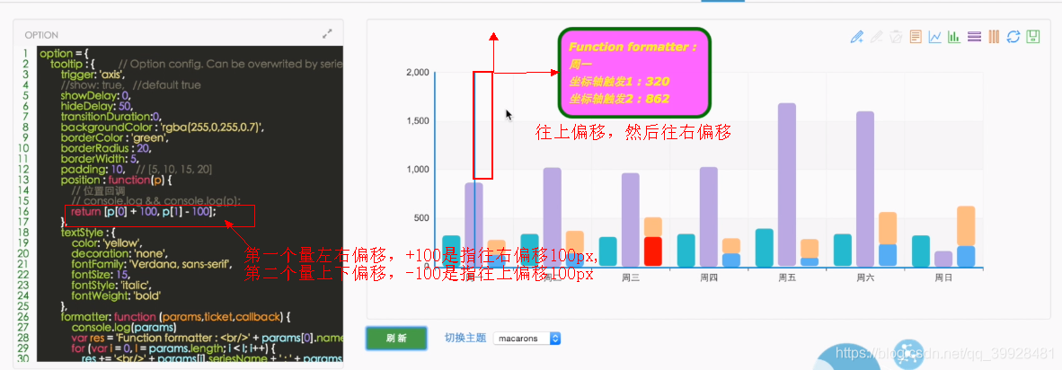
Task: Click the 周五 axis label
Action: click(787, 277)
